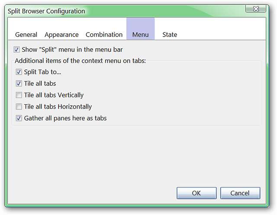
Task: Close the Split Browser Configuration dialog
Action: tap(258, 9)
